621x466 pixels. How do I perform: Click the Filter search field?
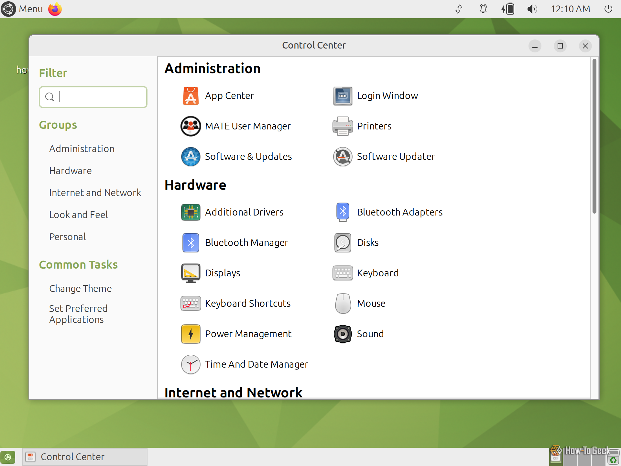[x=93, y=97]
